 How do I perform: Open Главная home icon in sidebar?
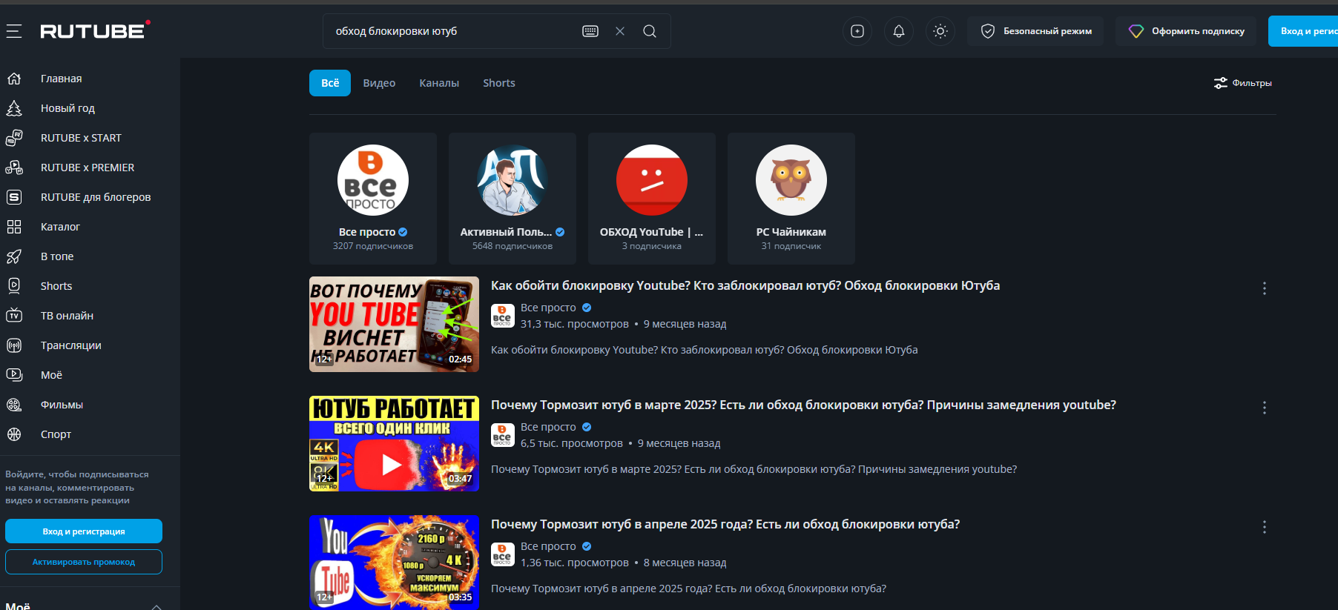14,79
